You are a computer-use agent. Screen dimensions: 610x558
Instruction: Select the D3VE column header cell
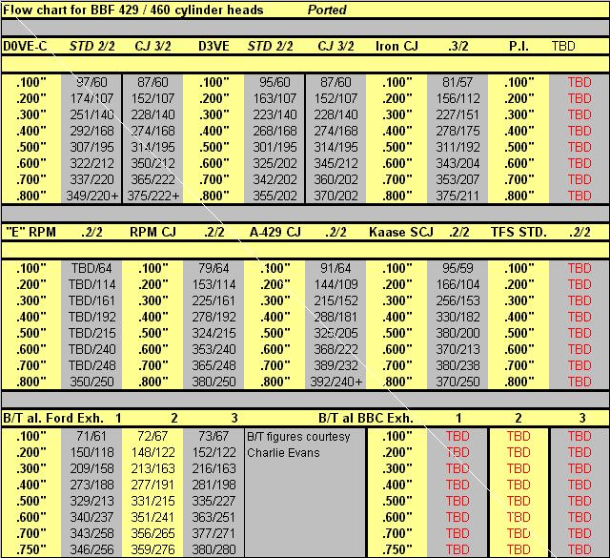pyautogui.click(x=213, y=46)
